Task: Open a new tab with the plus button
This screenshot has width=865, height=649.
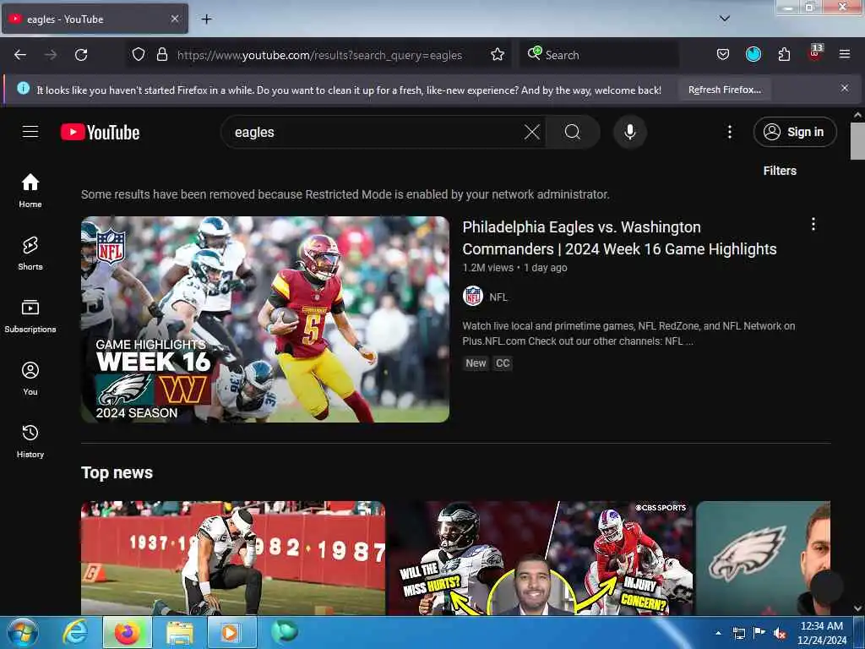Action: click(206, 19)
